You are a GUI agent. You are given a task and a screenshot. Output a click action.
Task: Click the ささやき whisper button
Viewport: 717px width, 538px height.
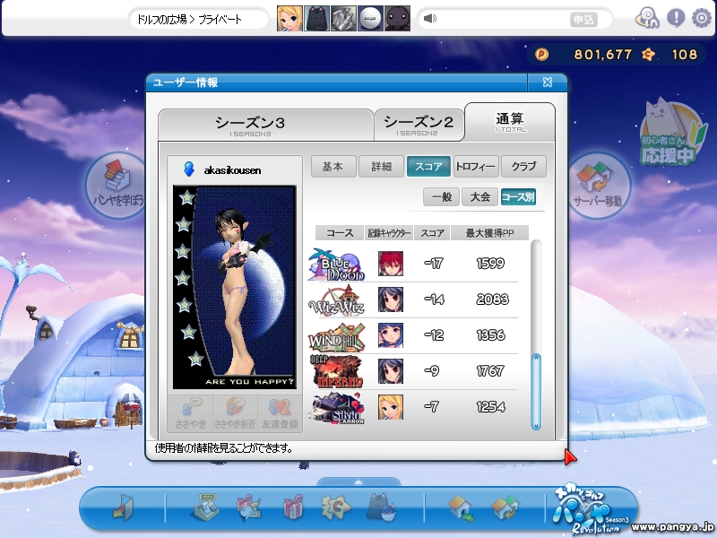pyautogui.click(x=191, y=414)
